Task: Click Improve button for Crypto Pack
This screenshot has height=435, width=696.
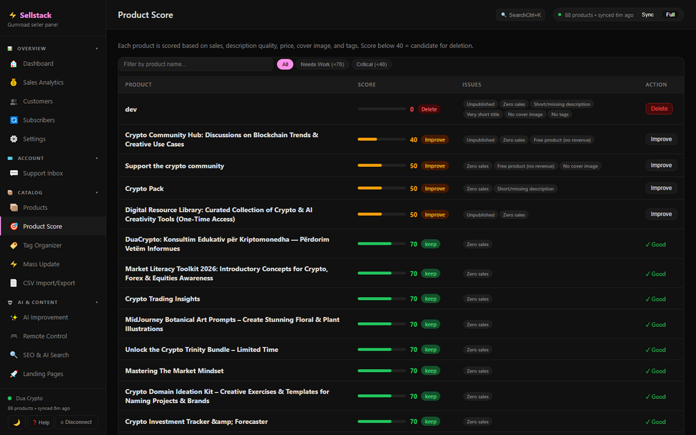Action: pos(661,188)
